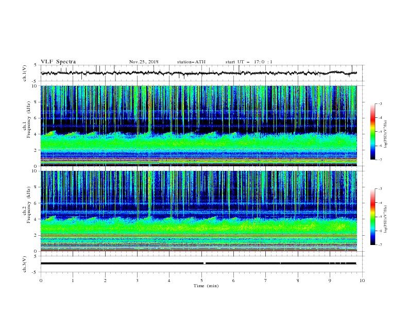Click the time axis tick label "7"
The height and width of the screenshot is (315, 408).
coord(266,281)
